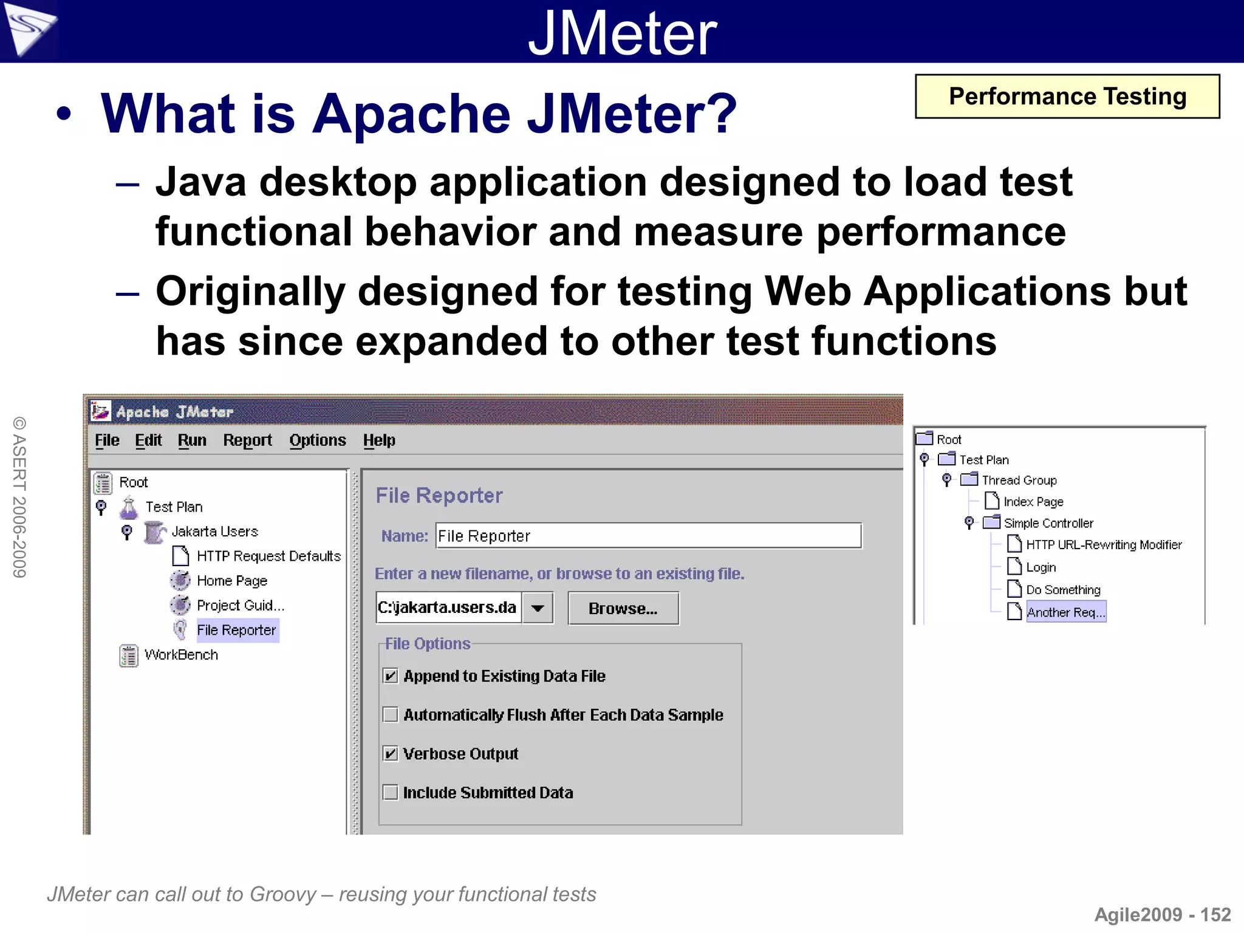Viewport: 1244px width, 933px height.
Task: Select HTTP URL-Rewriting Modifier tree item
Action: pyautogui.click(x=1104, y=545)
